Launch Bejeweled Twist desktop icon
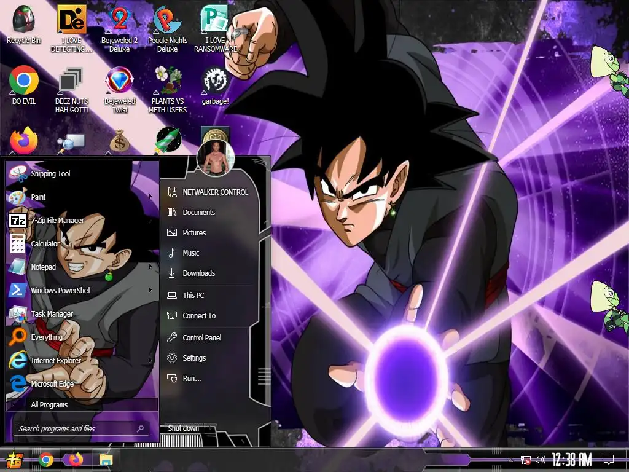The width and height of the screenshot is (629, 472). tap(119, 90)
